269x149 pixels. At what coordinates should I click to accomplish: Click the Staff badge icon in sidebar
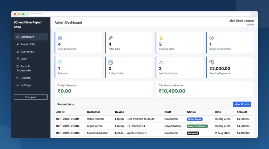pos(18,59)
